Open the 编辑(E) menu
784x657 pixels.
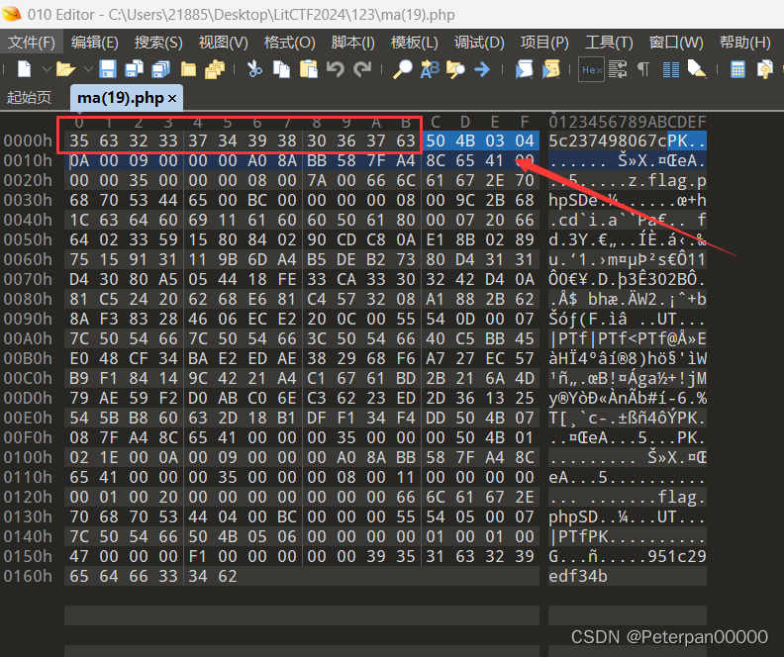pyautogui.click(x=94, y=42)
